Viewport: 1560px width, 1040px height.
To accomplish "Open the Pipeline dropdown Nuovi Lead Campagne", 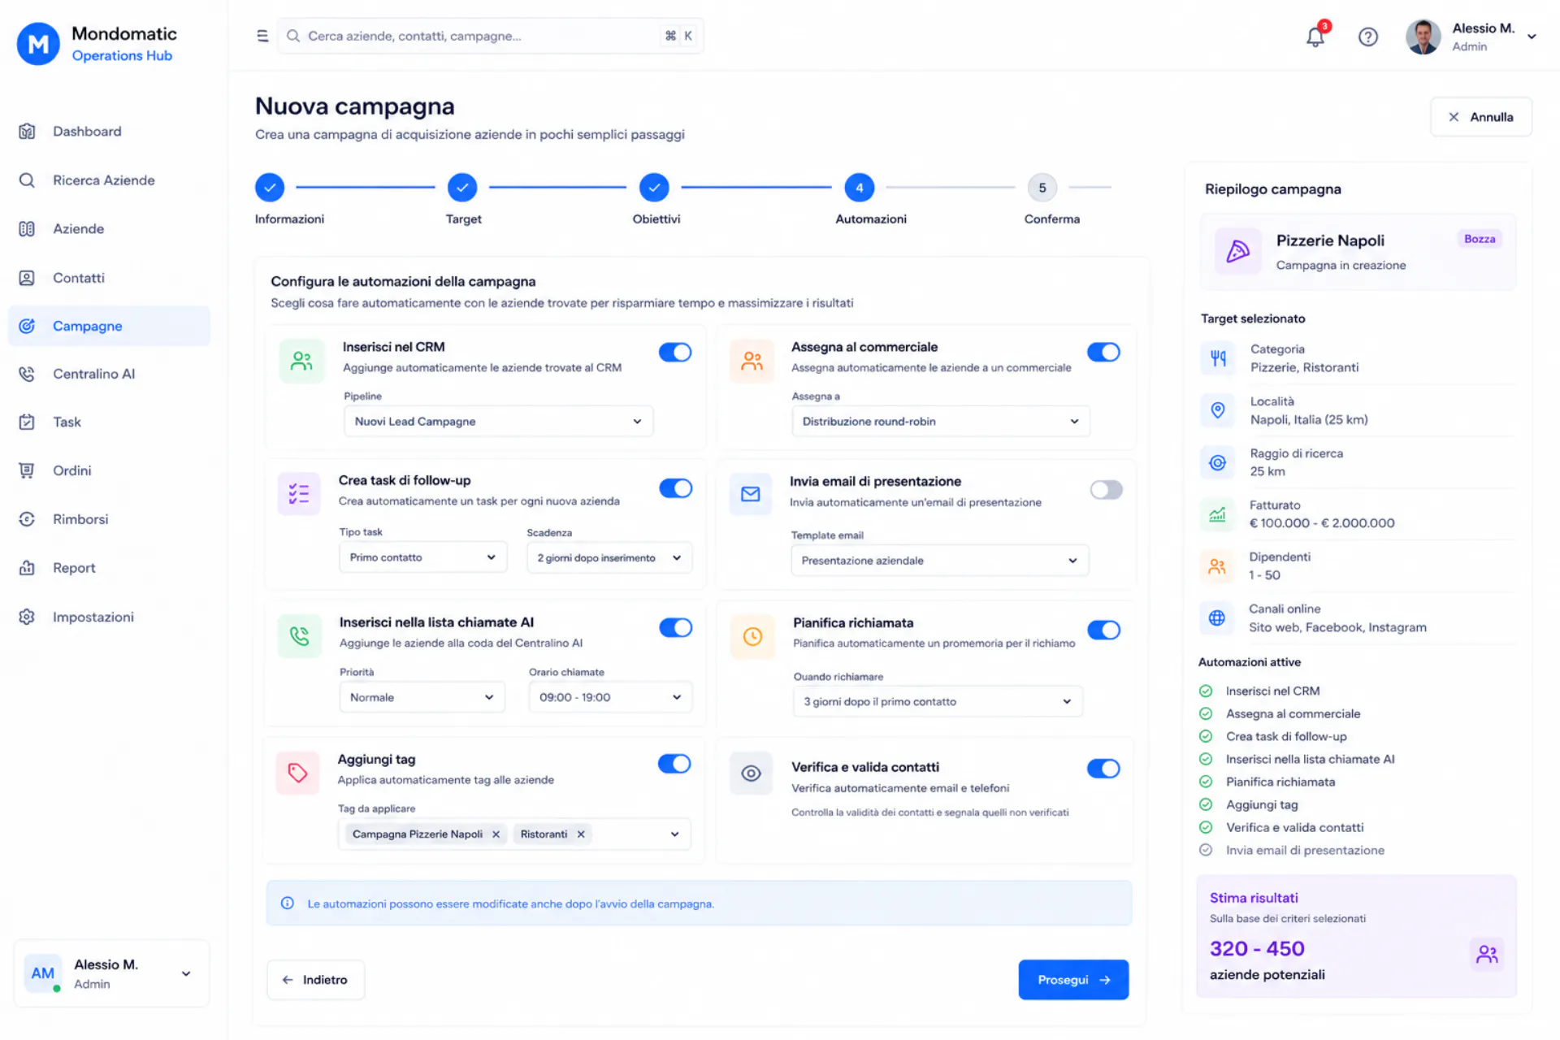I will 498,422.
